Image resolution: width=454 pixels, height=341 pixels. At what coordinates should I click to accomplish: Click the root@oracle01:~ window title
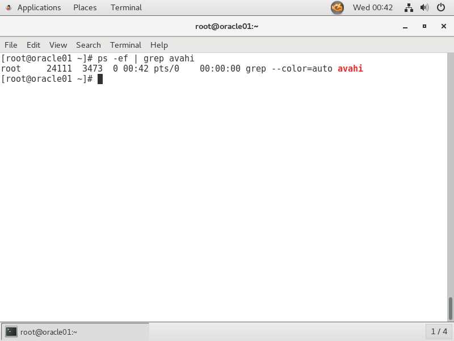(226, 26)
